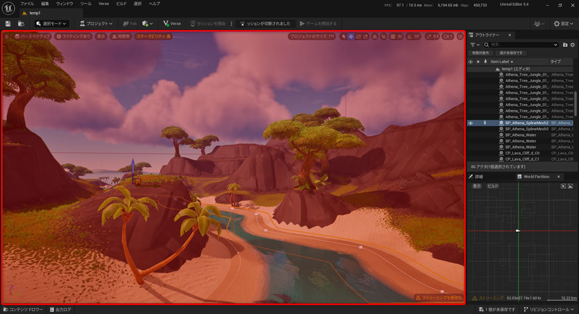The image size is (579, 314).
Task: Activate the rotate gizmo tool
Action: (x=358, y=36)
